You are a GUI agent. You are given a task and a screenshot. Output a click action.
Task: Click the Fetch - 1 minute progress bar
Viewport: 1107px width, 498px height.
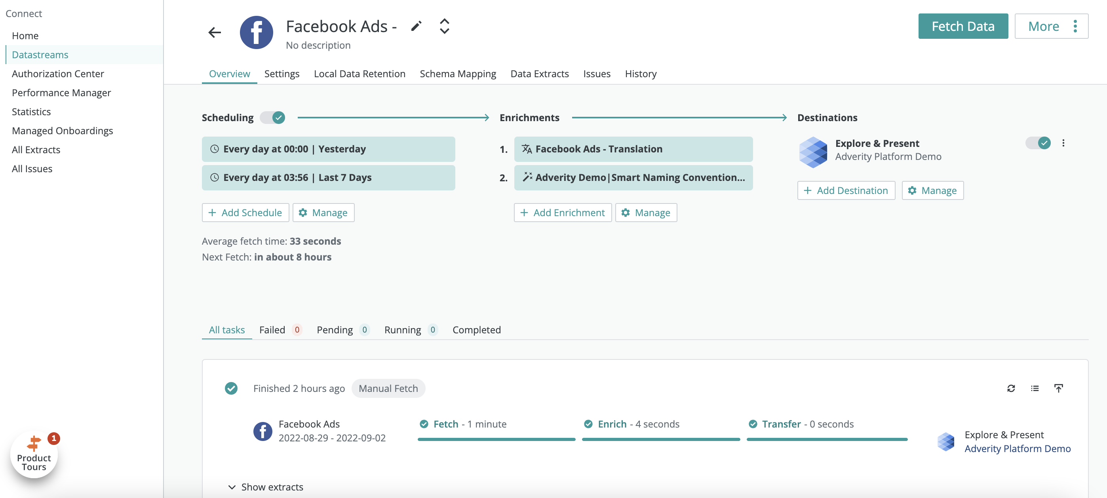coord(496,439)
